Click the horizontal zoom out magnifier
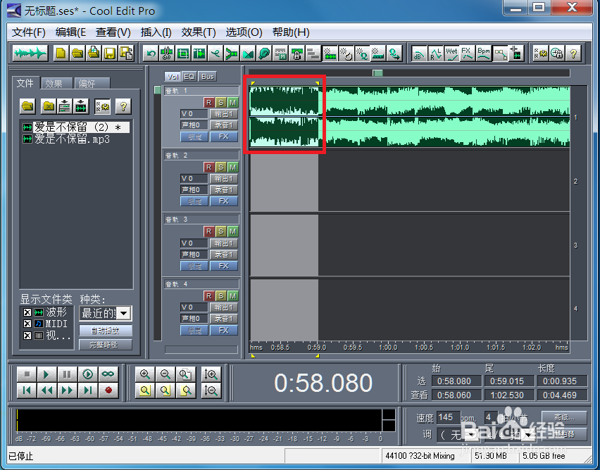Viewport: 600px width, 470px height. tap(165, 374)
